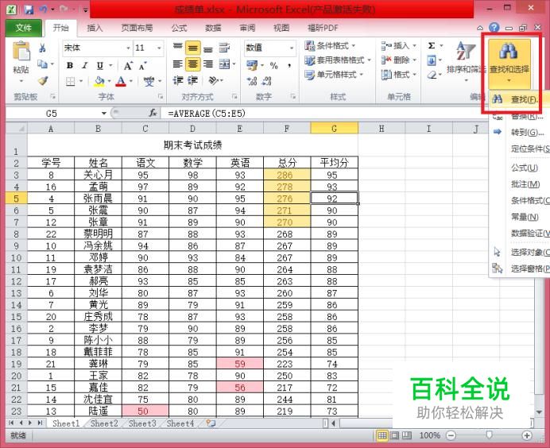This screenshot has width=550, height=448.
Task: Click the insert function fx icon
Action: point(153,114)
